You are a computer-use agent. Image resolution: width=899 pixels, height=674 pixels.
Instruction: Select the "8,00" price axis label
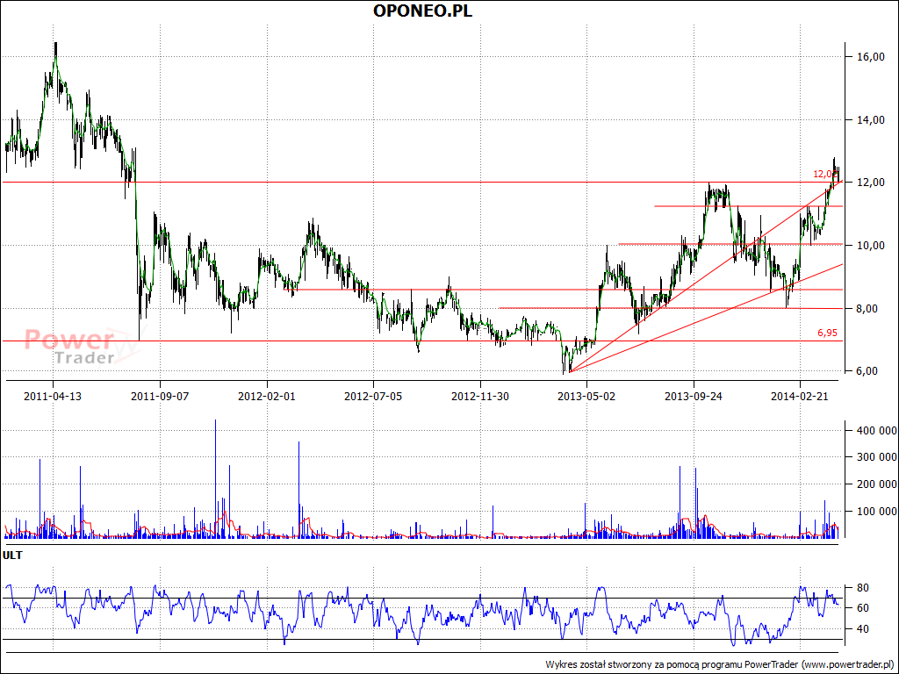[867, 308]
